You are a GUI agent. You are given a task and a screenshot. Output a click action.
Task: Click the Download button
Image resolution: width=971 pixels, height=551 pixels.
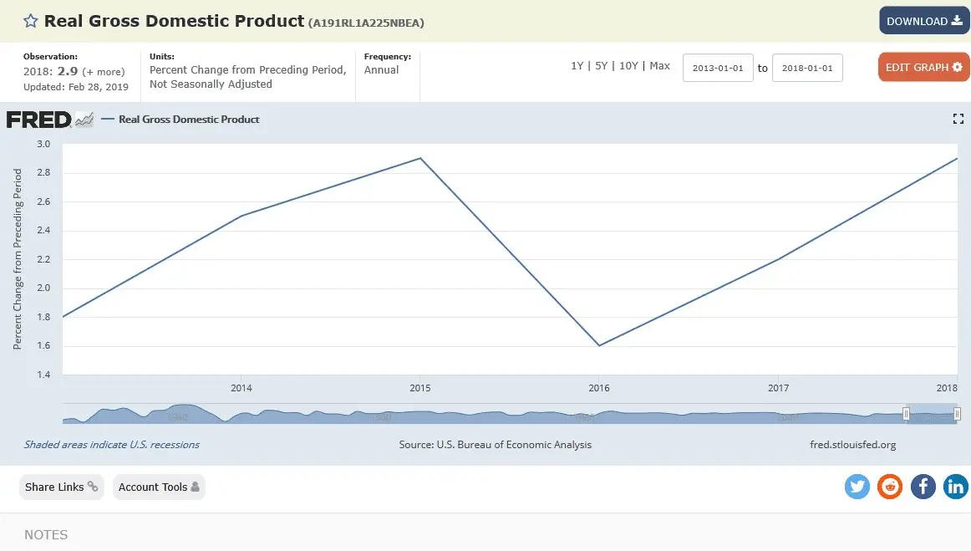point(923,21)
